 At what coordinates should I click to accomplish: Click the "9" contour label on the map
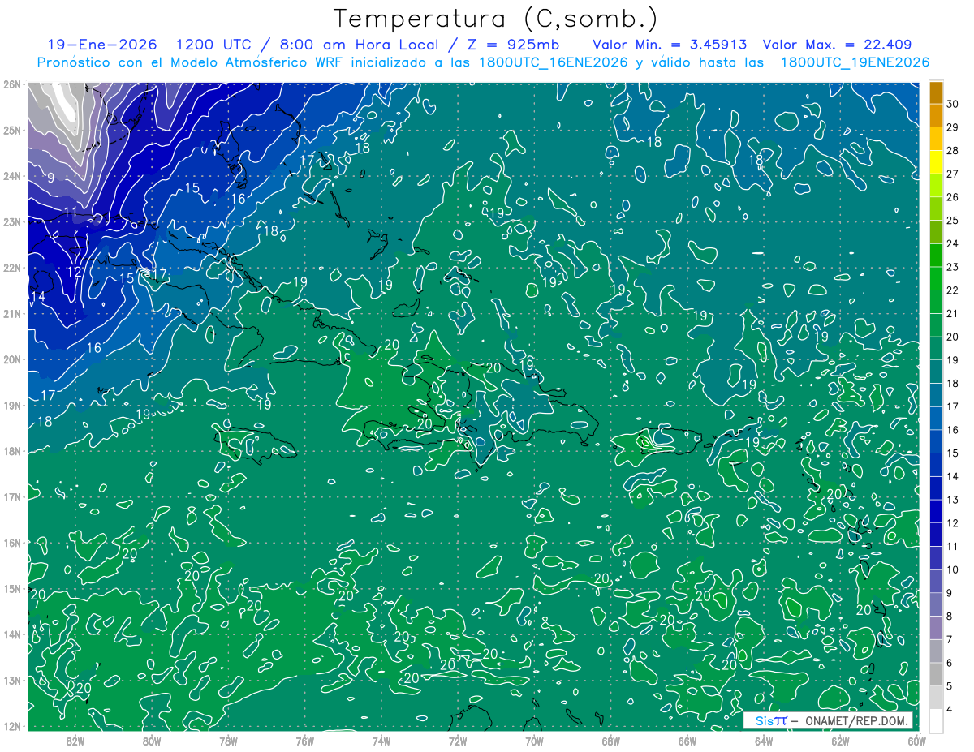tap(51, 178)
